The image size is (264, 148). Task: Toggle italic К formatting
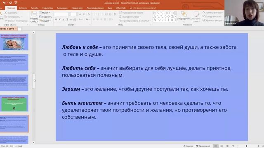click(59, 19)
